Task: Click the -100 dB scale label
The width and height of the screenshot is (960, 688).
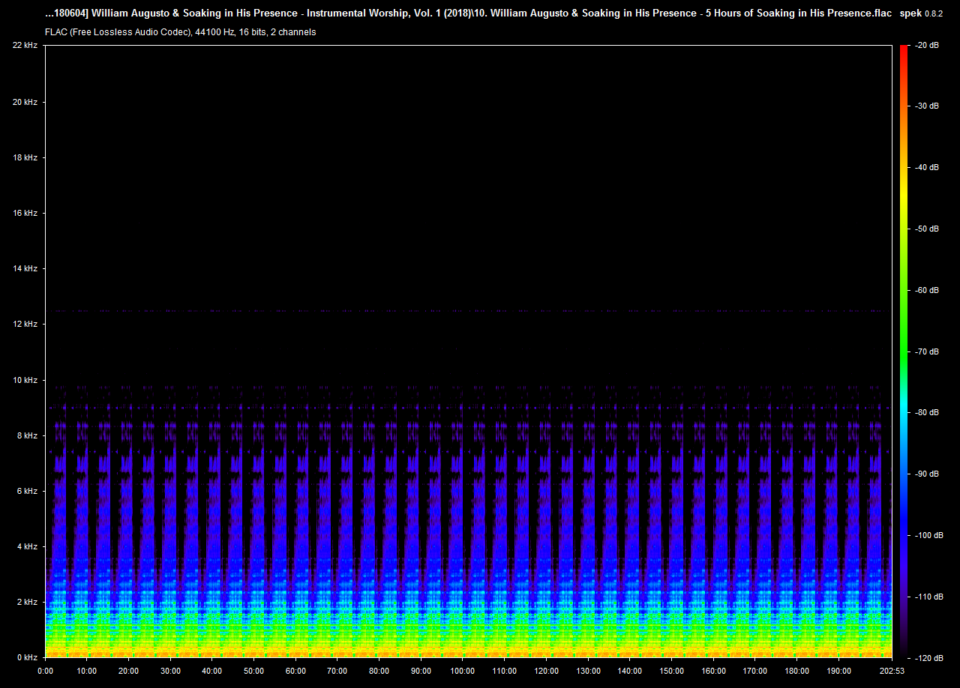Action: [929, 535]
